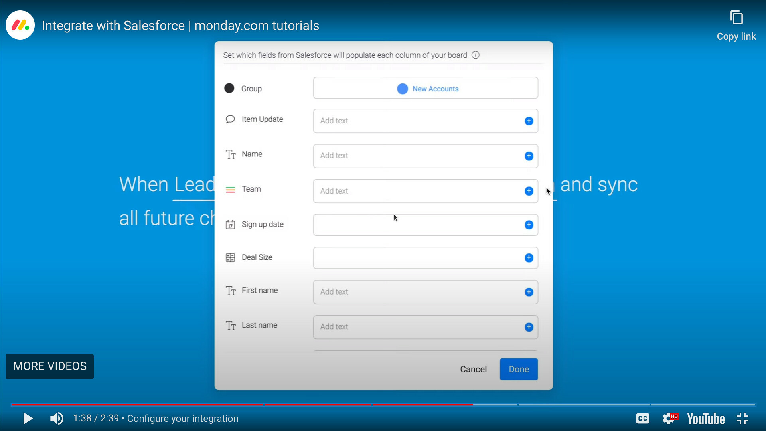Click the Configure your integration chapter label
The image size is (766, 431).
(x=183, y=418)
